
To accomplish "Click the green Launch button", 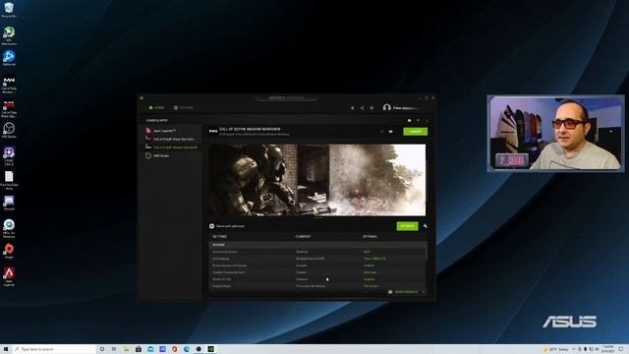I will click(415, 131).
